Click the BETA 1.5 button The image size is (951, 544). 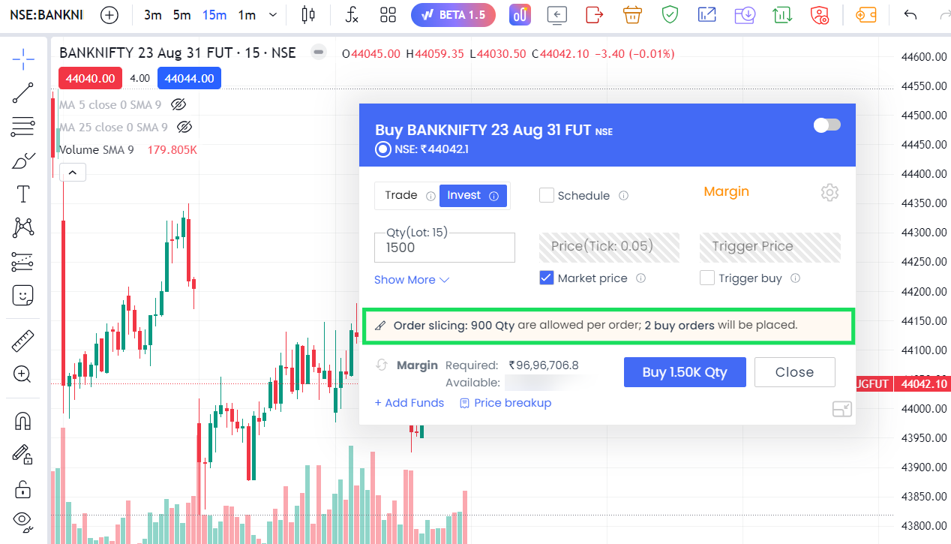coord(453,15)
